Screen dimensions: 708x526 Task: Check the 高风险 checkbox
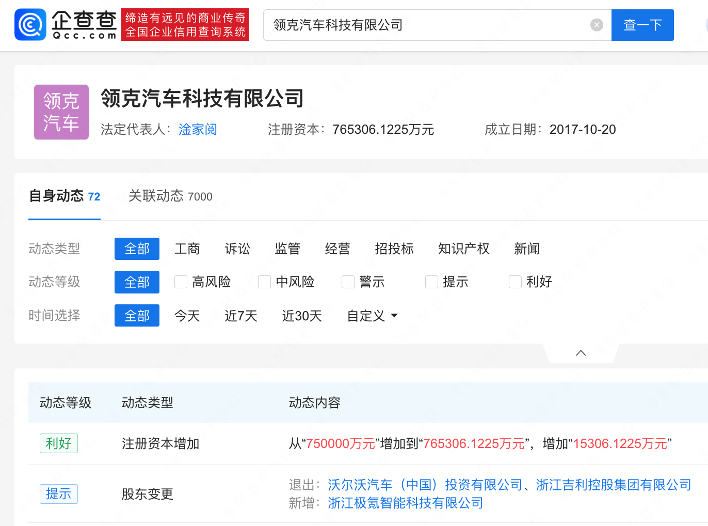[x=181, y=282]
